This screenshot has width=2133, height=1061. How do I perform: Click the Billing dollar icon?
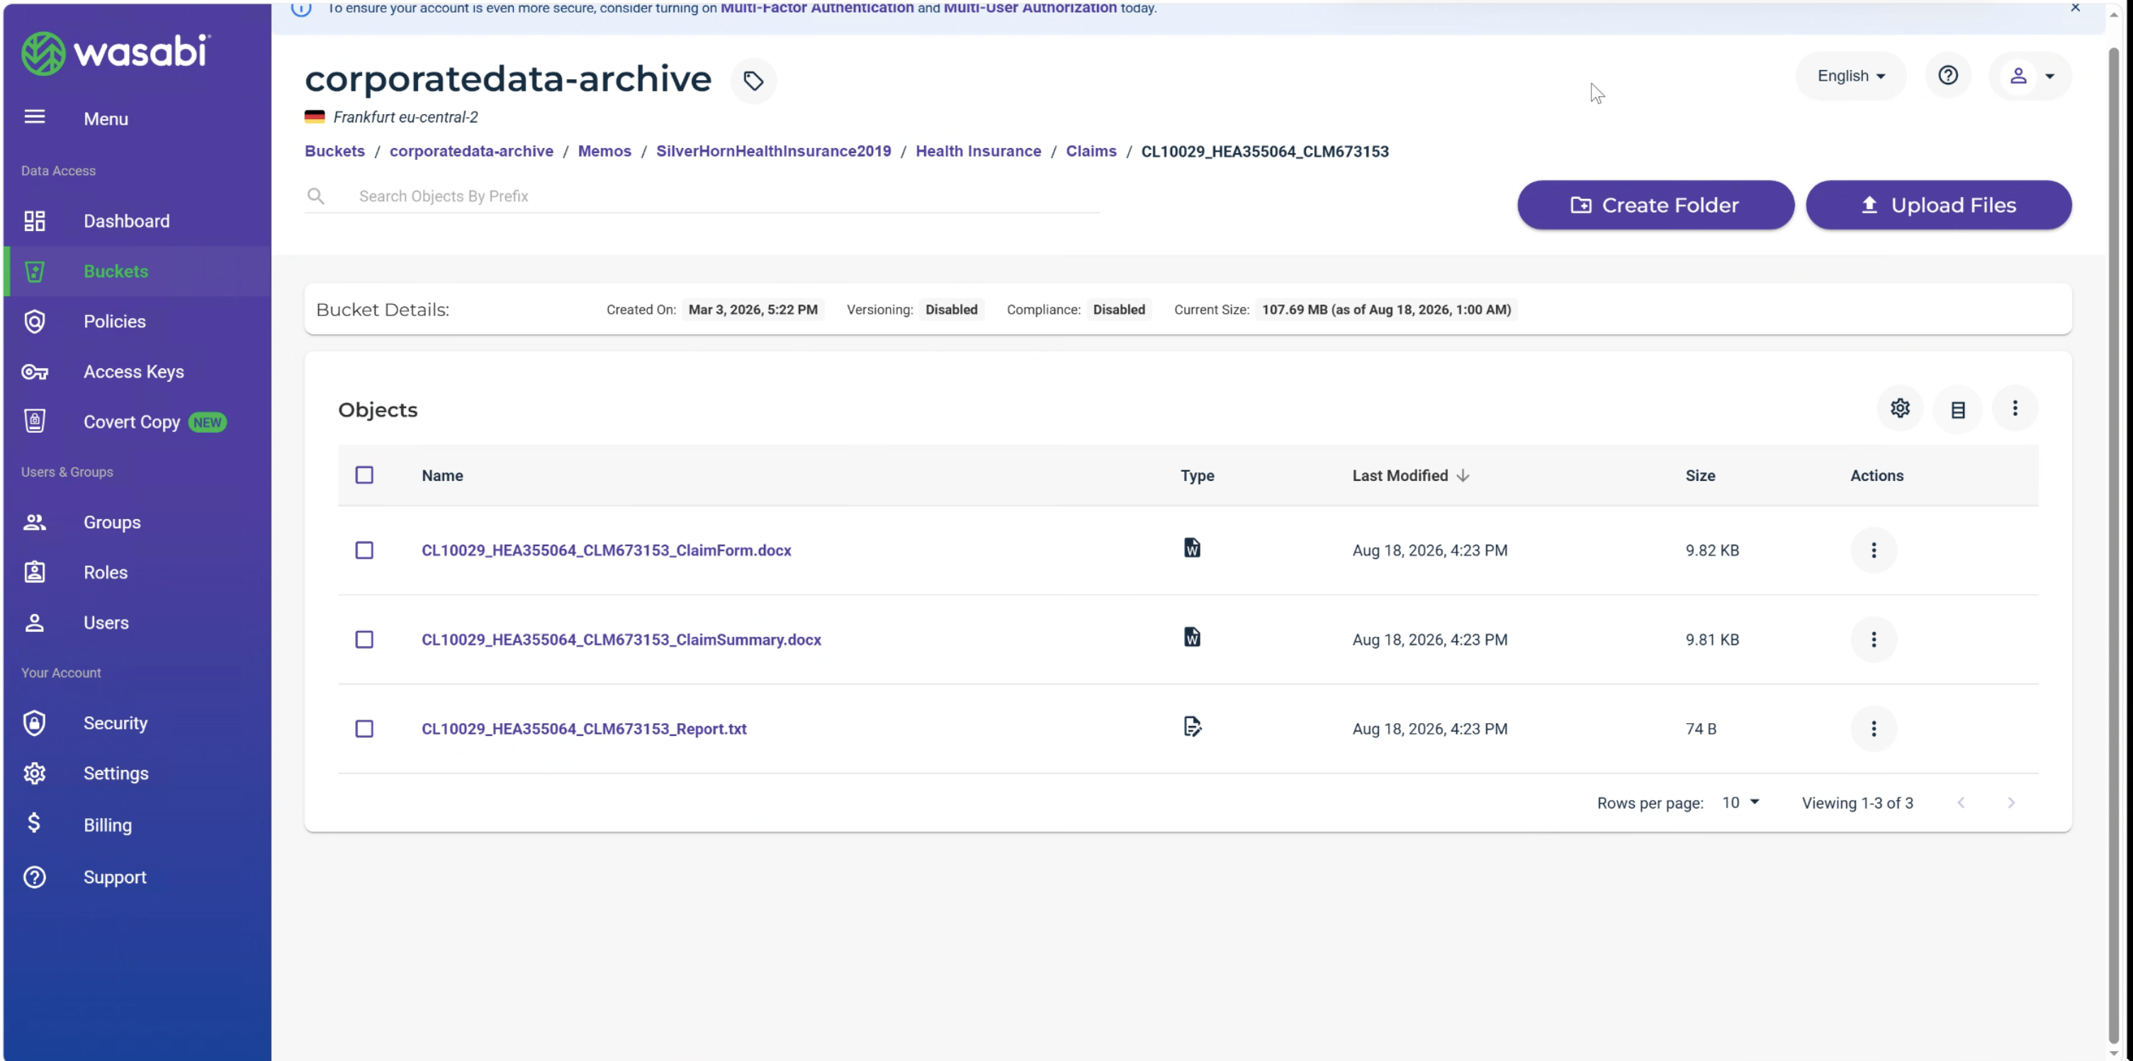pyautogui.click(x=34, y=822)
